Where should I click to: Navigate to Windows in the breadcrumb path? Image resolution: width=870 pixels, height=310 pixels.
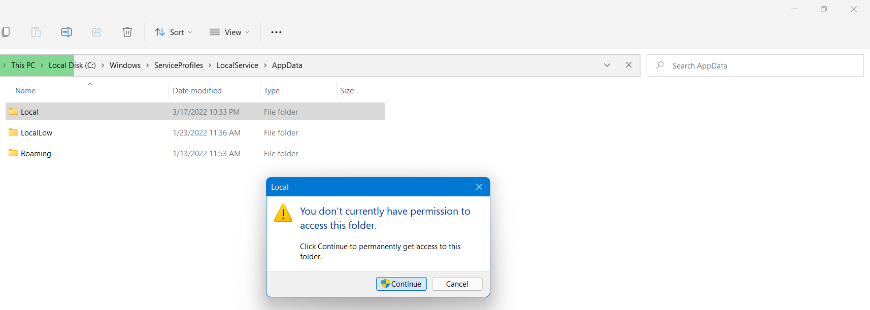click(125, 65)
